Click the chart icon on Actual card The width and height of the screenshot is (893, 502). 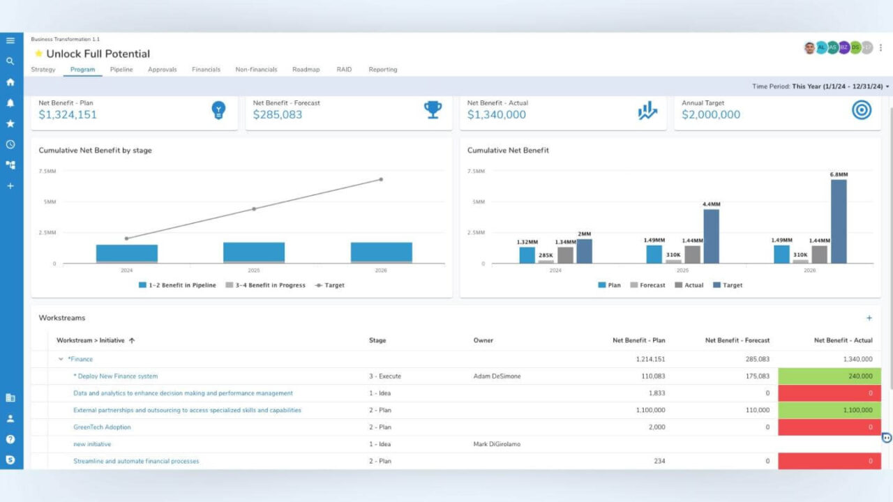point(647,110)
